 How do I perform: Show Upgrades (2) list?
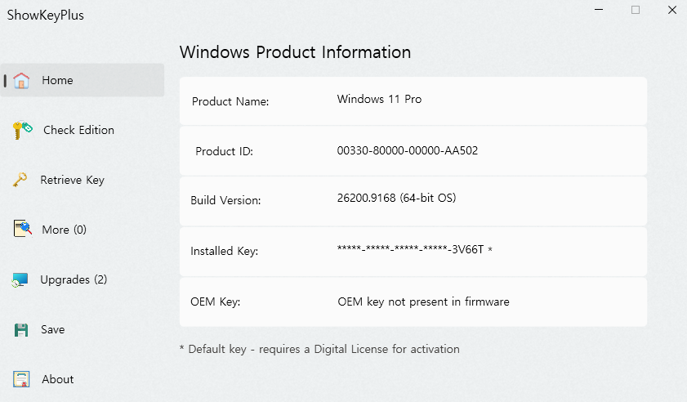(x=74, y=279)
